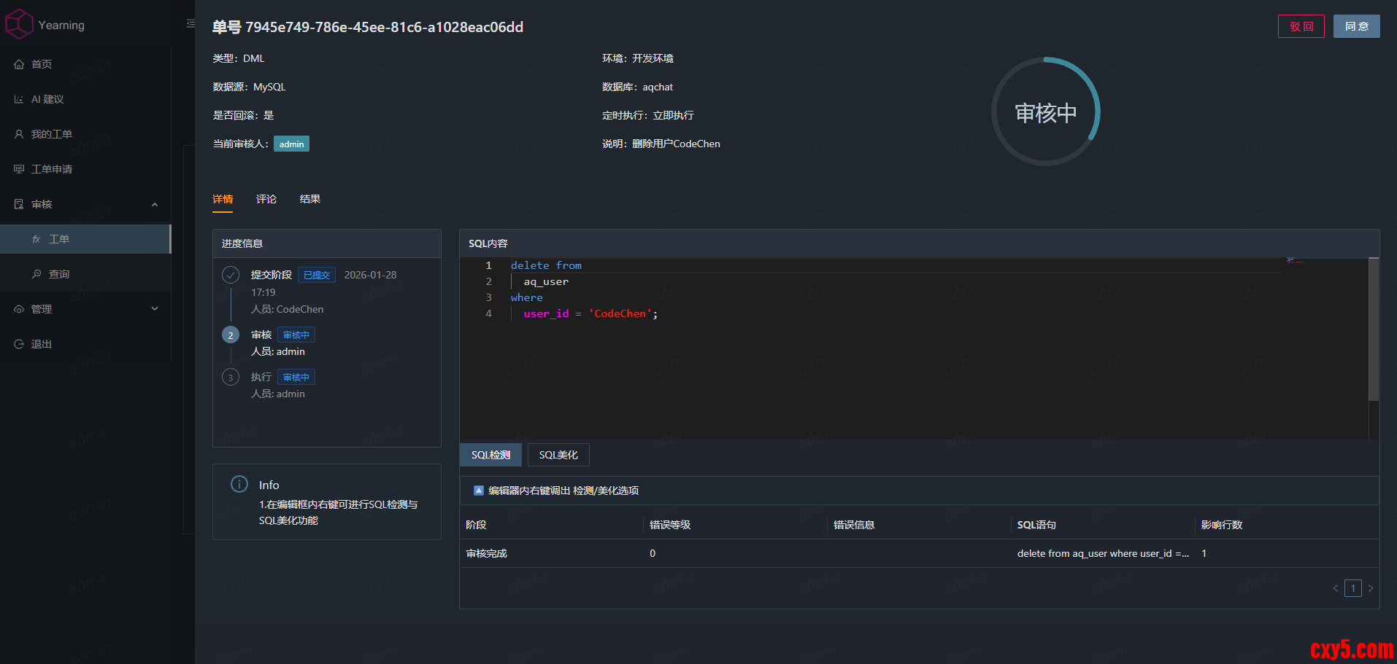The height and width of the screenshot is (664, 1397).
Task: Click the 退出 logout icon
Action: pos(19,344)
